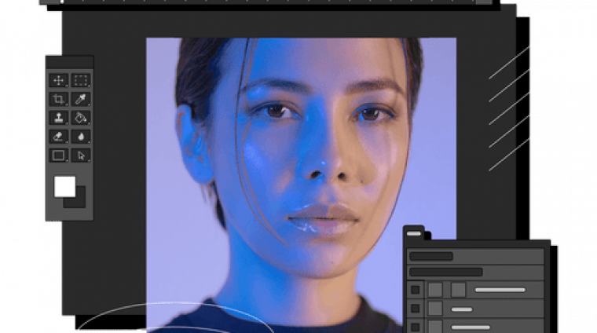Open the short dropdown in layers panel
597x333 pixels.
(x=431, y=256)
